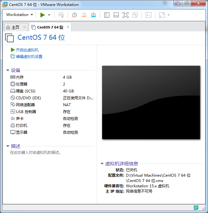Screen dimensions: 208x213
Task: Toggle the thumbnail bar view icon
Action: point(116,15)
